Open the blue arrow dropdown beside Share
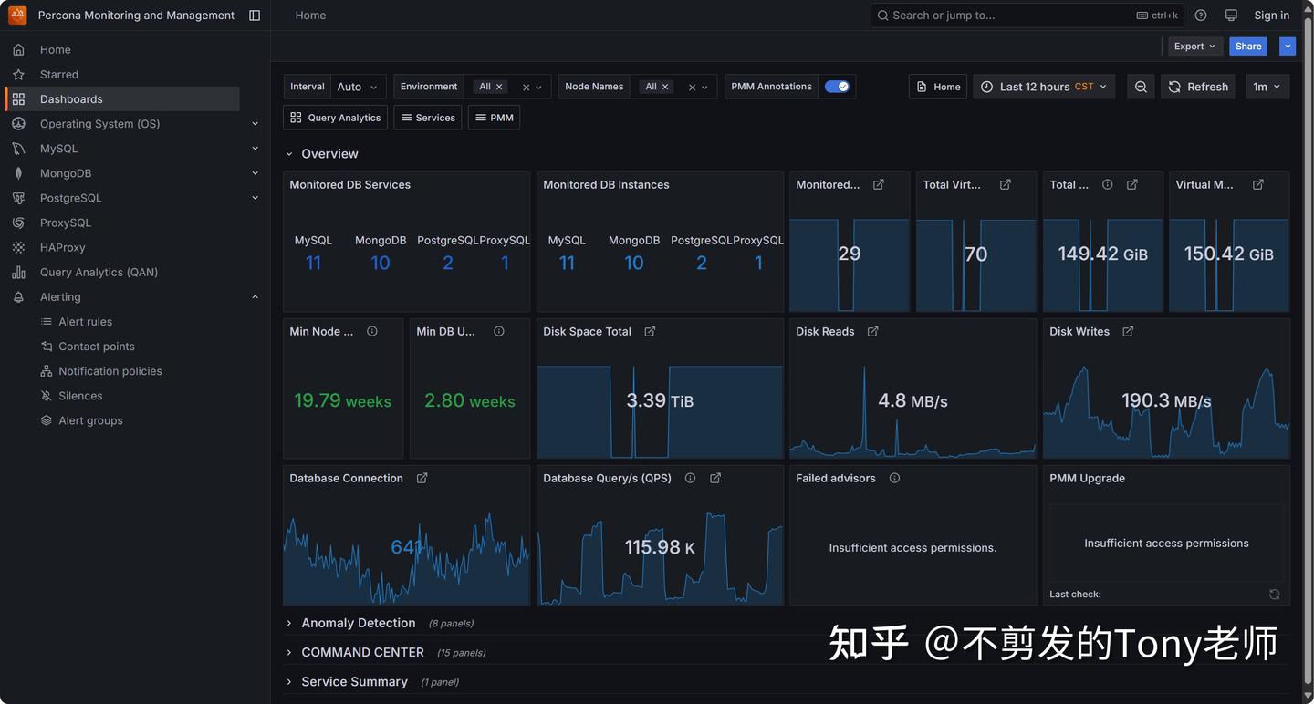 pos(1288,47)
